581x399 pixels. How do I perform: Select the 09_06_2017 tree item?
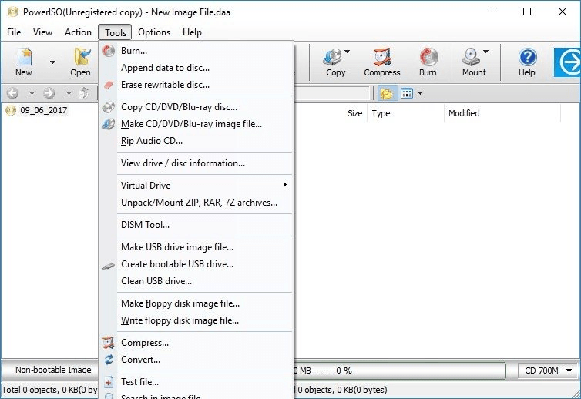(43, 111)
